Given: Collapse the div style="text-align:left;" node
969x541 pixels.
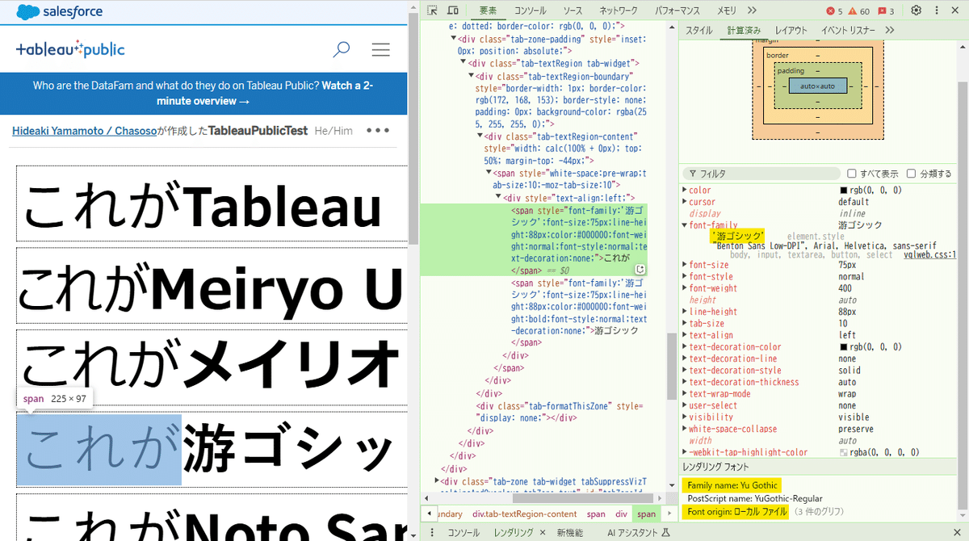Looking at the screenshot, I should click(x=498, y=198).
